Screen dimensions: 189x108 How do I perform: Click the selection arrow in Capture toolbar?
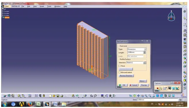[x=161, y=88]
